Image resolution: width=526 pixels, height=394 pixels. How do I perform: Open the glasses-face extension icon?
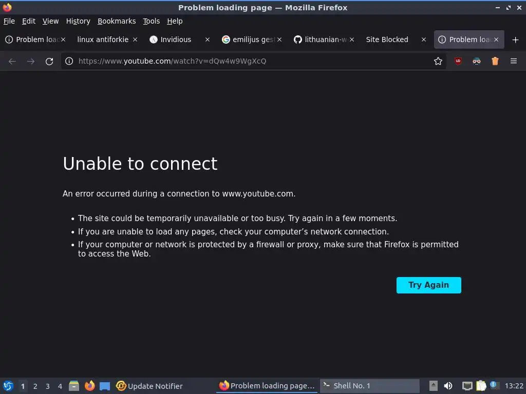(476, 61)
